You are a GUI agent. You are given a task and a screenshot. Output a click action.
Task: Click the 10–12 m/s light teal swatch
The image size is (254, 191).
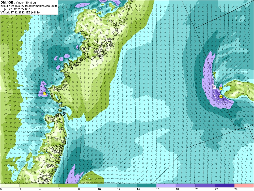pos(107,185)
